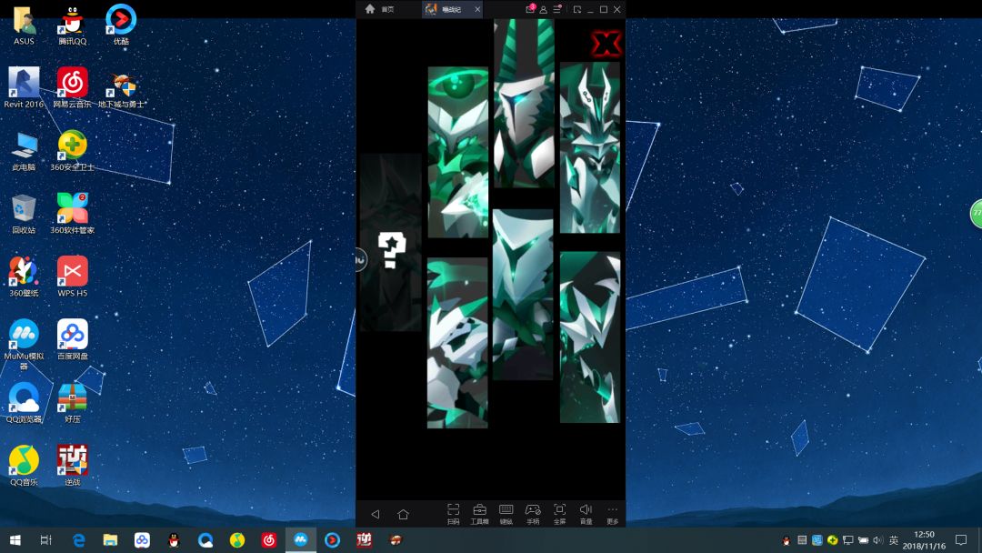Open 网易云音乐 desktop shortcut
Screen dimensions: 982x553
[x=72, y=87]
